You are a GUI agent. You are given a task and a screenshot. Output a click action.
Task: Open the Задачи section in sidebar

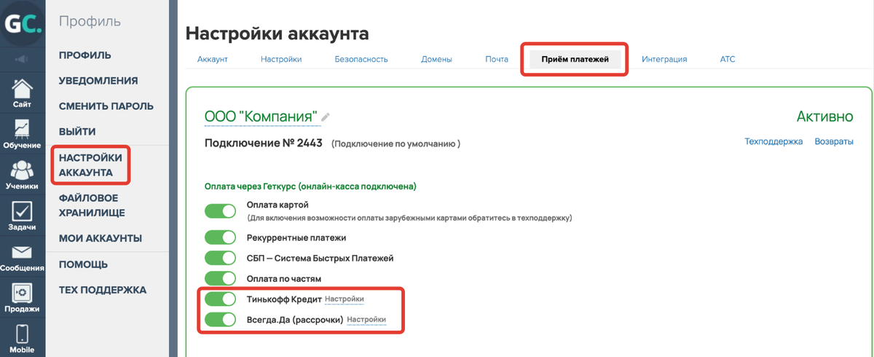pyautogui.click(x=22, y=216)
